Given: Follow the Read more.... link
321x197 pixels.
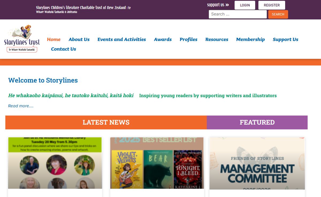Looking at the screenshot, I should click(x=21, y=106).
